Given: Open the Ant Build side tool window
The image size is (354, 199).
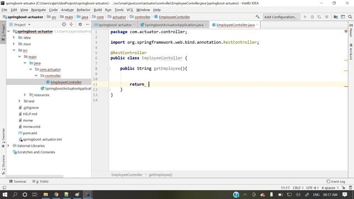Looking at the screenshot, I should (351, 51).
